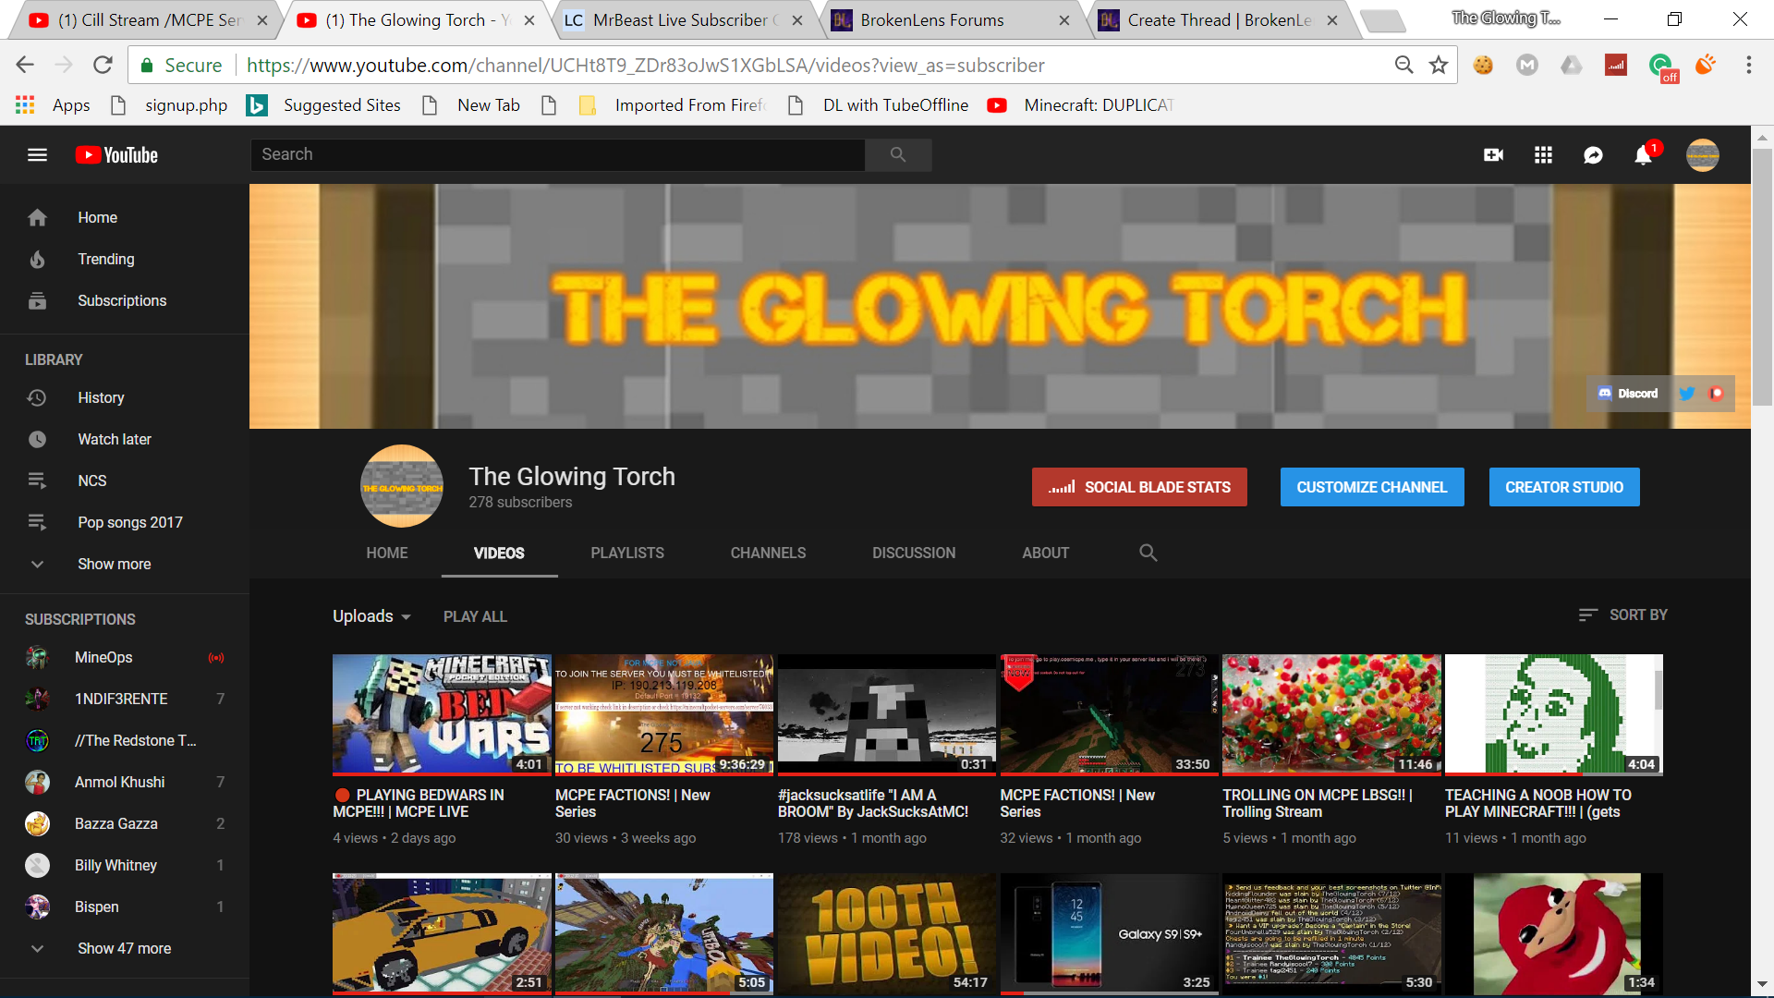Click the create video camera icon
Screen dimensions: 1774x998
[x=1493, y=155]
